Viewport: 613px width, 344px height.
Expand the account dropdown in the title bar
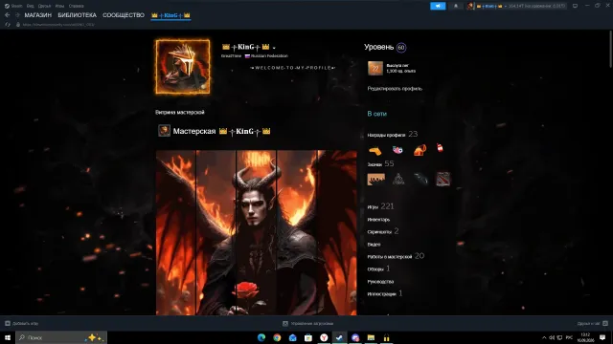click(x=506, y=7)
